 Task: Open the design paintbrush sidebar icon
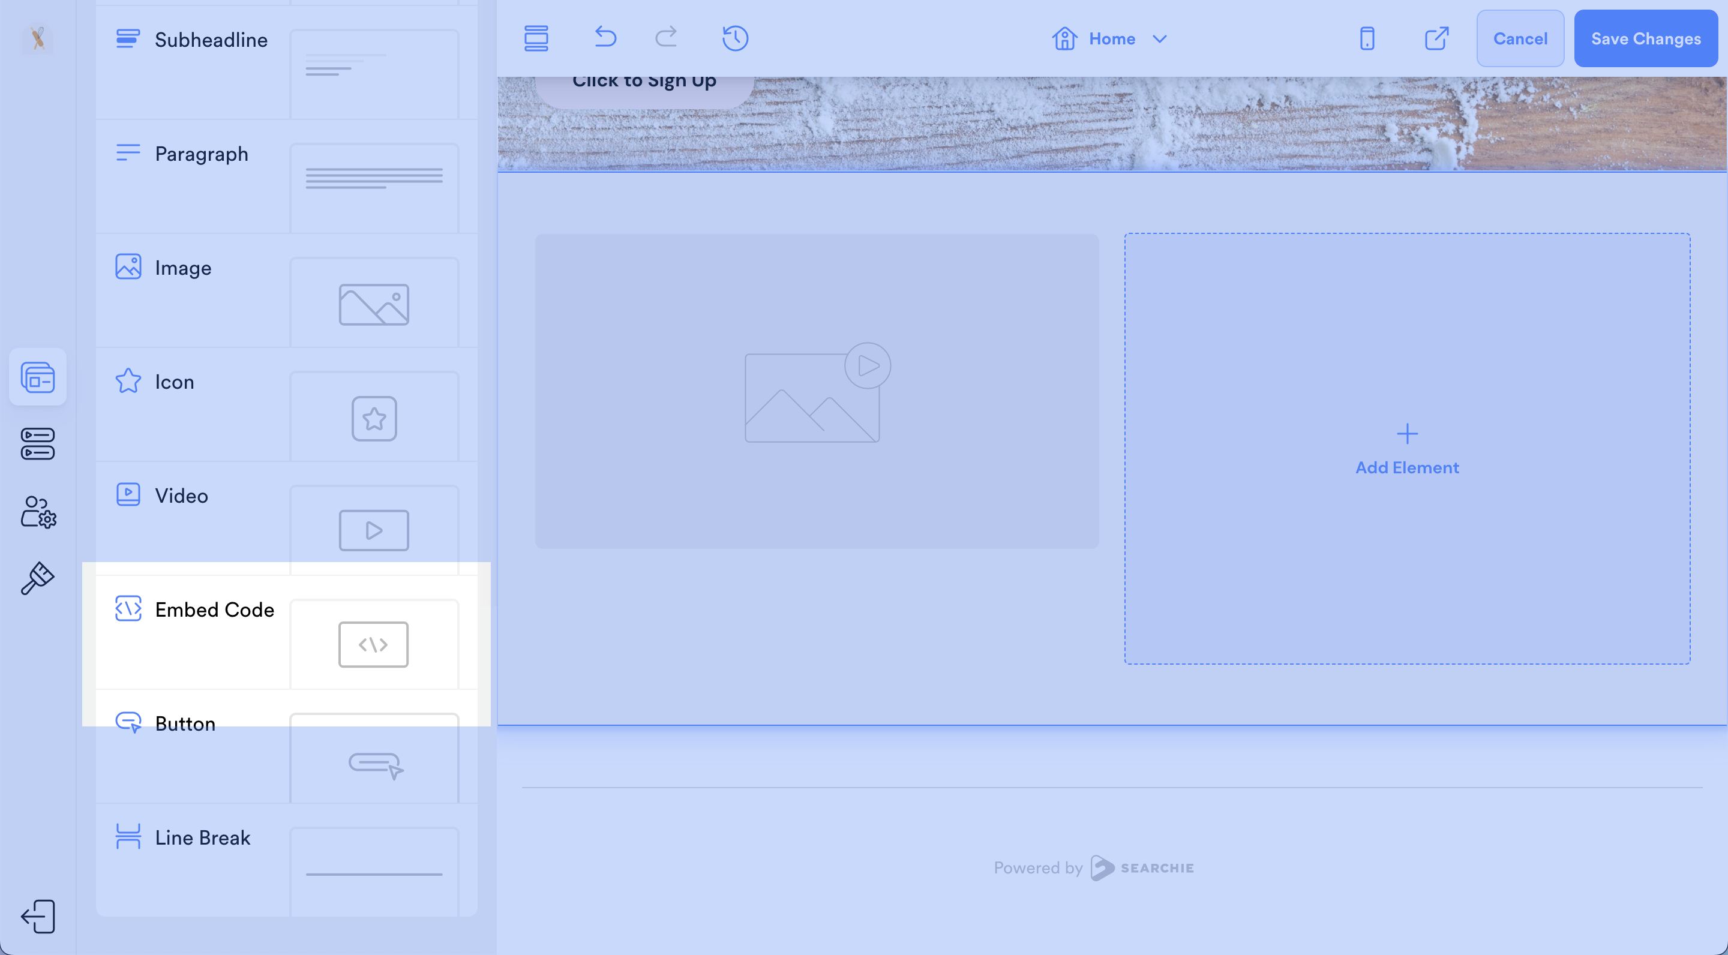pyautogui.click(x=38, y=578)
